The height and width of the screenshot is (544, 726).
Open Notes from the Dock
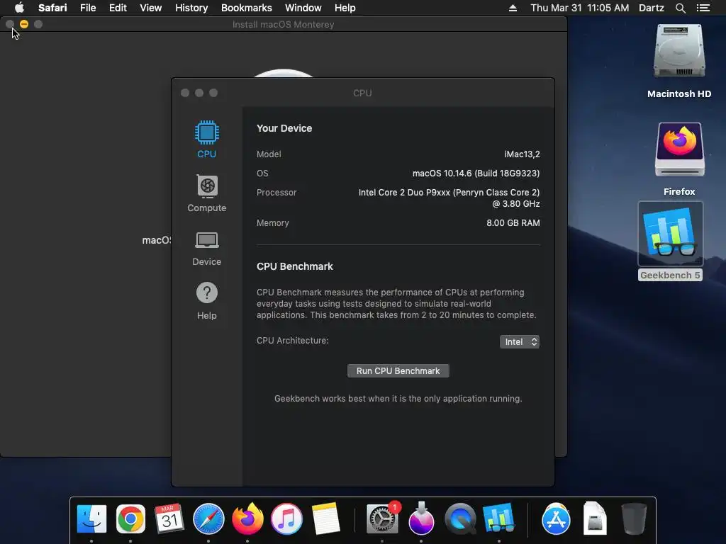coord(325,518)
